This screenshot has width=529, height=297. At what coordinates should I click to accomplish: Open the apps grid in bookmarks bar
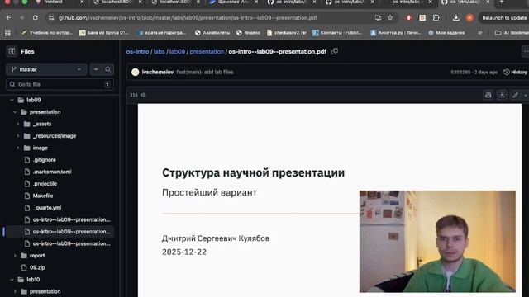click(x=7, y=33)
